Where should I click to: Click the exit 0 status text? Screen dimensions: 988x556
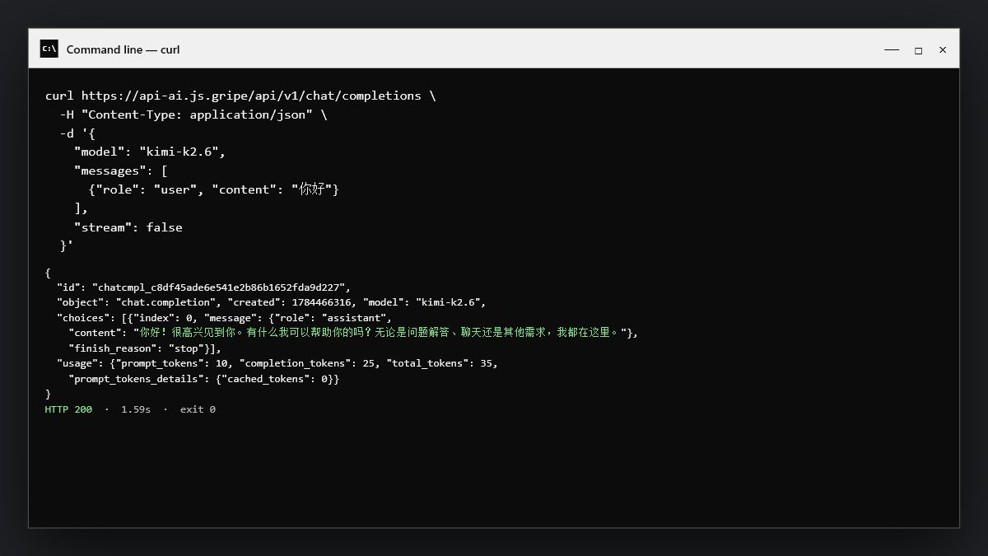click(198, 409)
